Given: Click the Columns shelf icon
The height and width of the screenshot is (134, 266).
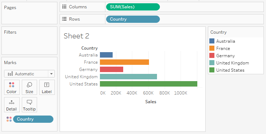Looking at the screenshot, I should [64, 7].
